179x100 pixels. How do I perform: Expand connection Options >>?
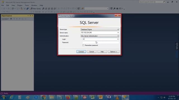click(114, 52)
